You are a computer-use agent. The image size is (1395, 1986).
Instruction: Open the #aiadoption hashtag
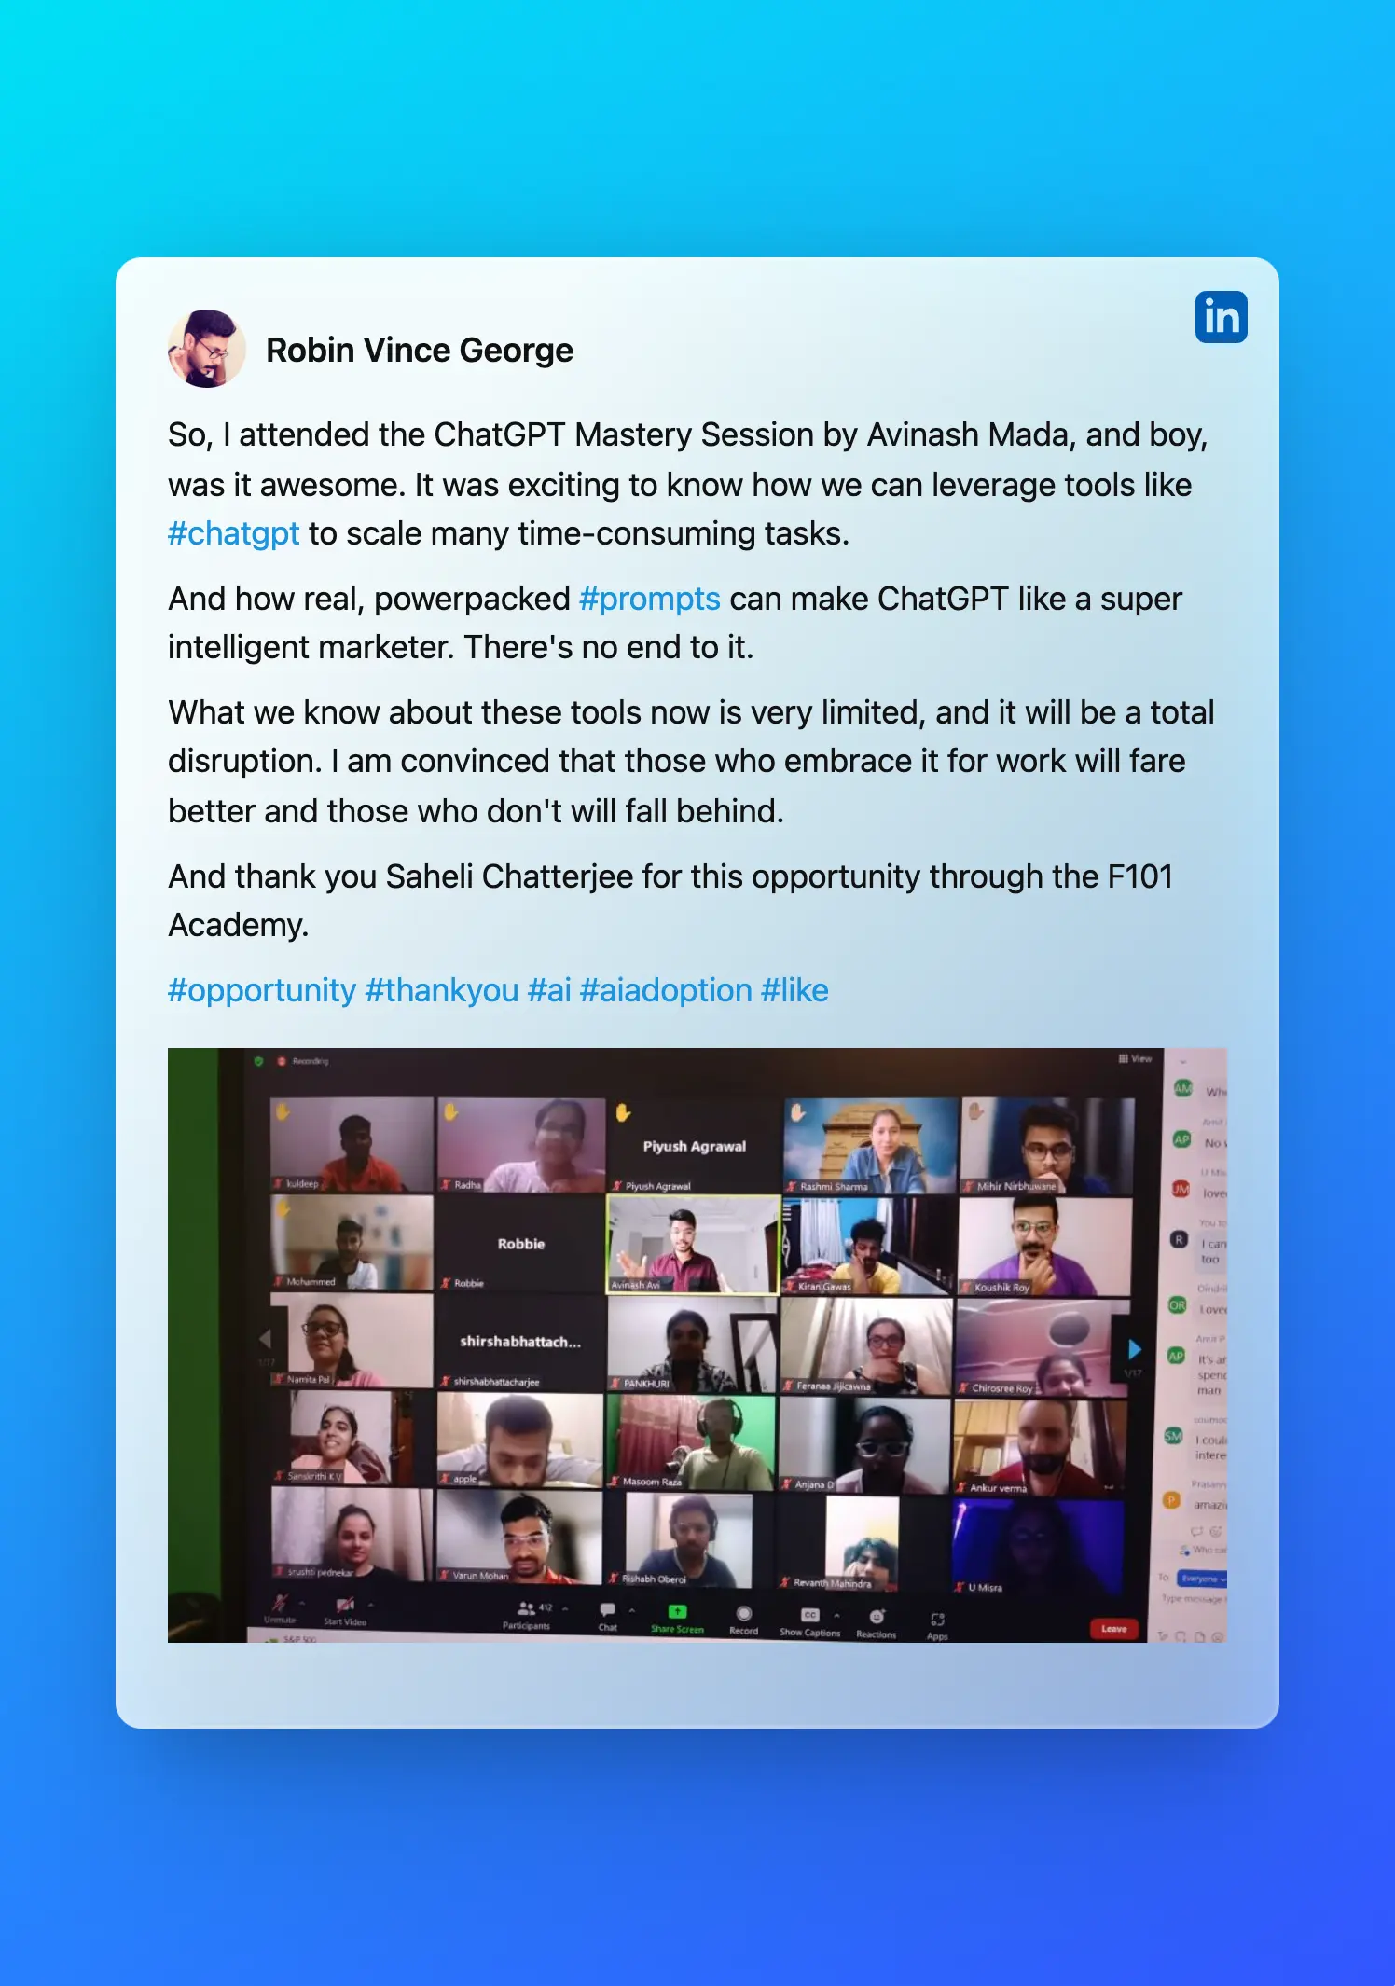pos(666,990)
